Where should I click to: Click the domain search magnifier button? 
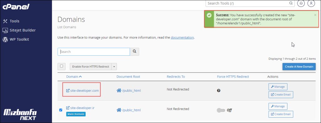(x=134, y=52)
